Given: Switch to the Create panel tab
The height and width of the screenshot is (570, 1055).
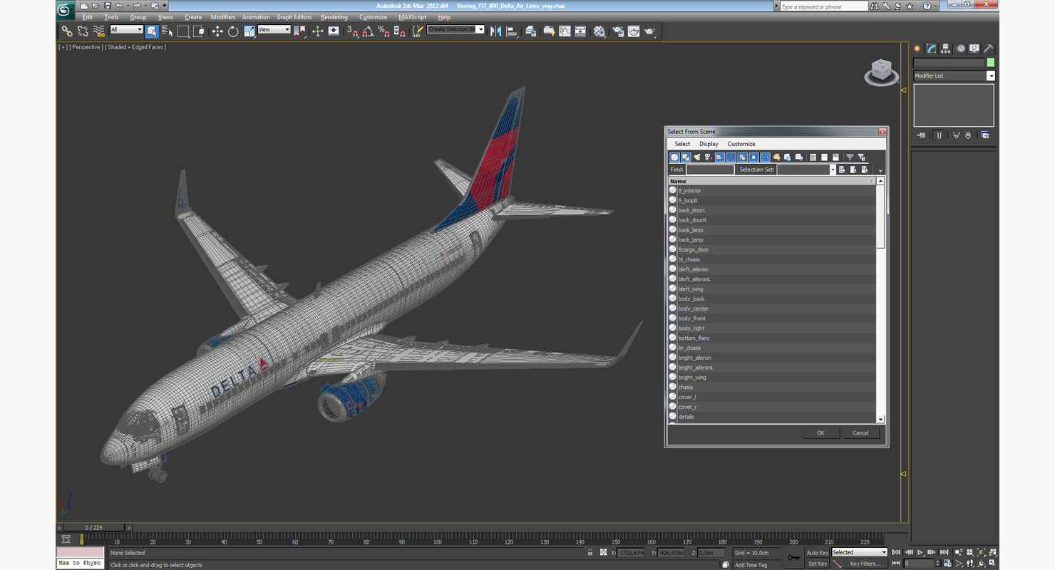Looking at the screenshot, I should (x=917, y=48).
